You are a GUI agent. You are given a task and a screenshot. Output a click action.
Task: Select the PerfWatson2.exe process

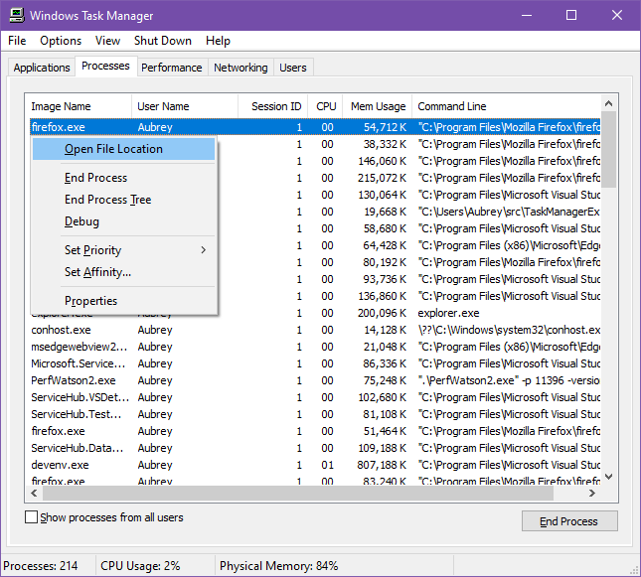[x=315, y=380]
